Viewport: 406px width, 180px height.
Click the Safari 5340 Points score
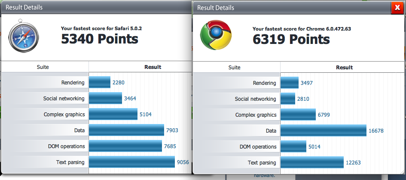[100, 39]
